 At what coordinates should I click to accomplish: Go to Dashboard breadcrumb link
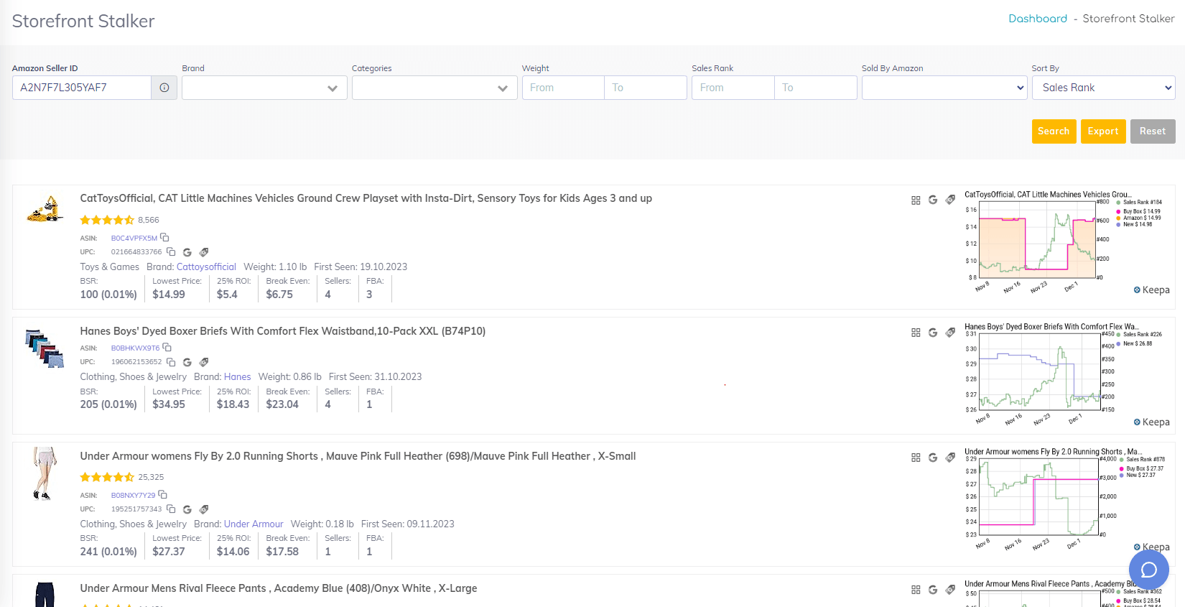(1038, 19)
